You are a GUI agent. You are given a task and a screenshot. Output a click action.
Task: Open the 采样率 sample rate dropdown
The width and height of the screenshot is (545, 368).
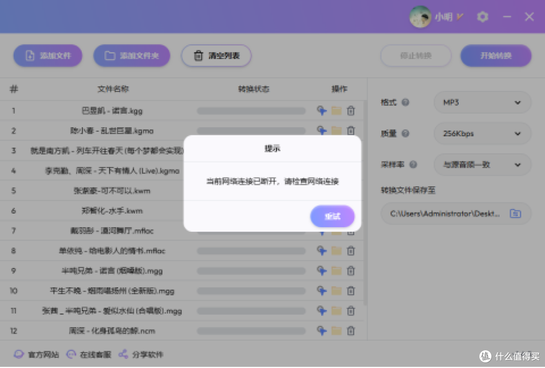482,165
